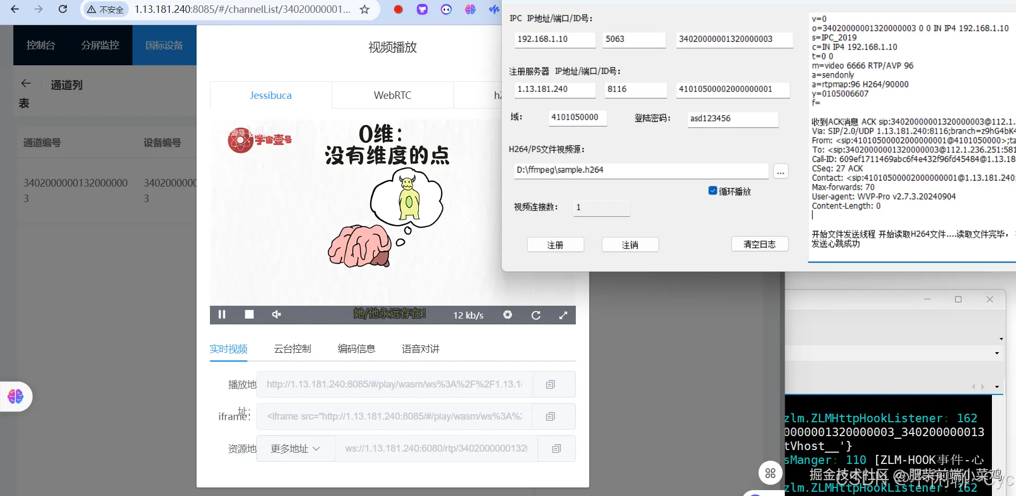
Task: Click the m=video 6666 RTP/AVP log line
Action: (x=863, y=66)
